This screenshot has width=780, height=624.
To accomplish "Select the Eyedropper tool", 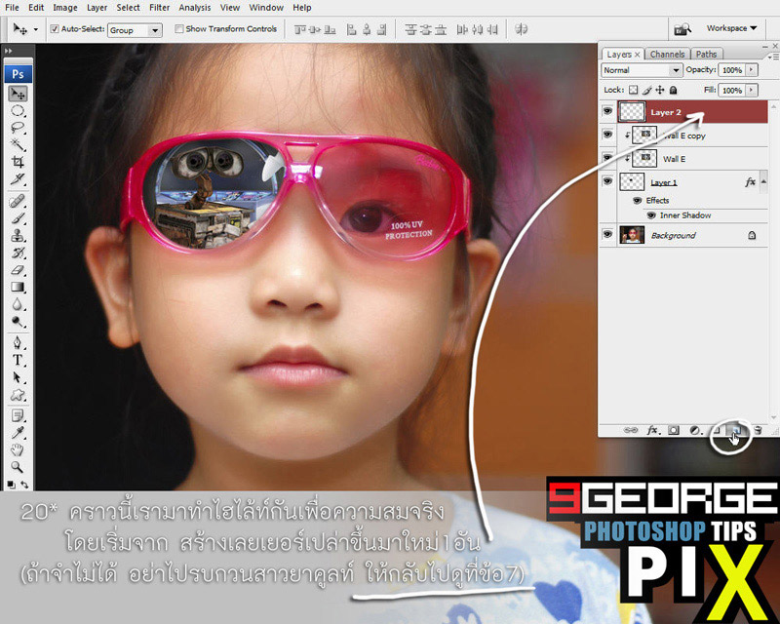I will 18,433.
